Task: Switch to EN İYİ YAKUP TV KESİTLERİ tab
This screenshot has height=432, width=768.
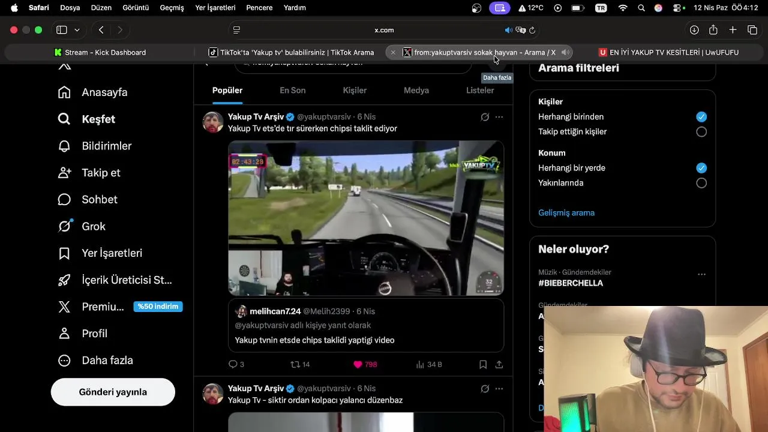Action: 668,52
